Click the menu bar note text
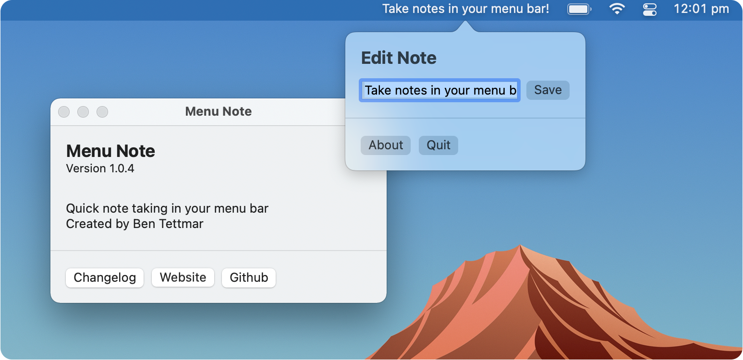 click(465, 9)
